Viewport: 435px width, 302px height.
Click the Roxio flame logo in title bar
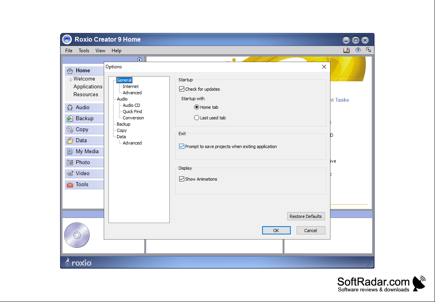click(x=67, y=40)
